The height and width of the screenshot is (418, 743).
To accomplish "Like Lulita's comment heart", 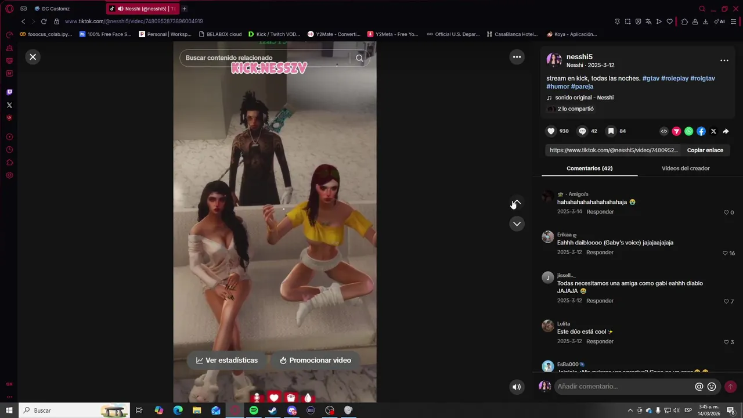I will (726, 343).
